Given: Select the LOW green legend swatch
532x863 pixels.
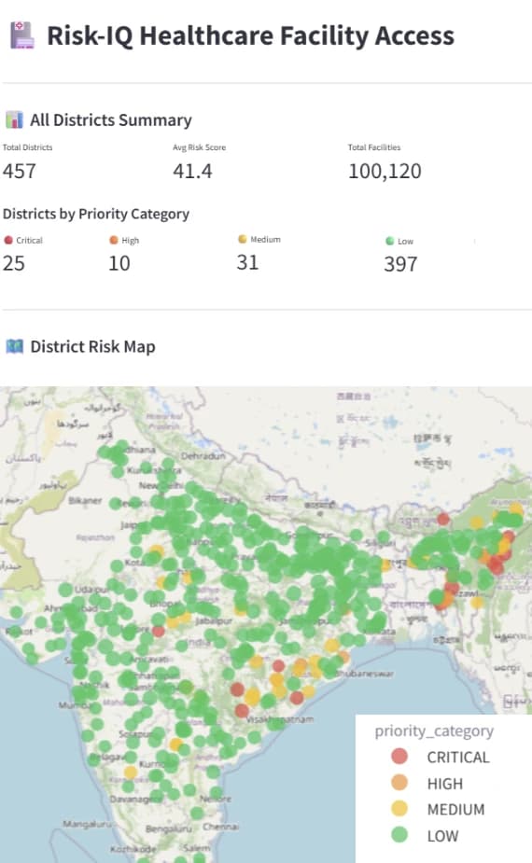Looking at the screenshot, I should 399,835.
